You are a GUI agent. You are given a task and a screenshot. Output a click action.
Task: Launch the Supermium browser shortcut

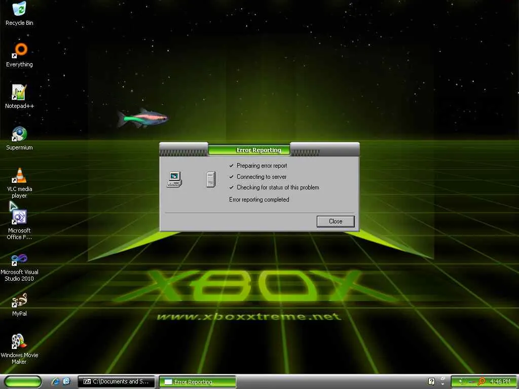click(x=19, y=138)
